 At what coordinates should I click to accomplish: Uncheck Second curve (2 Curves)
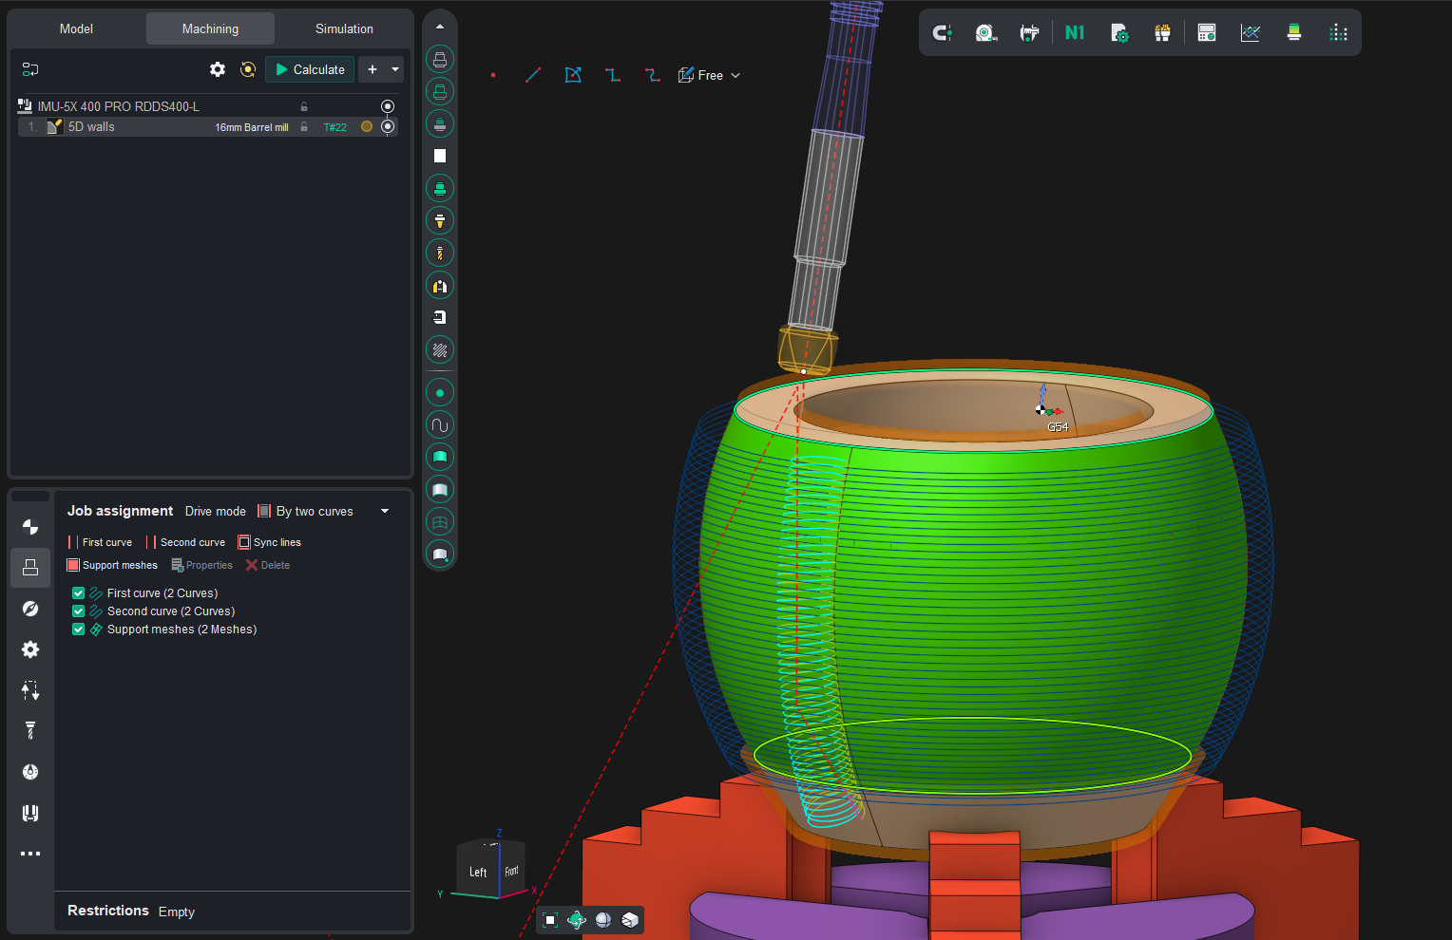79,611
